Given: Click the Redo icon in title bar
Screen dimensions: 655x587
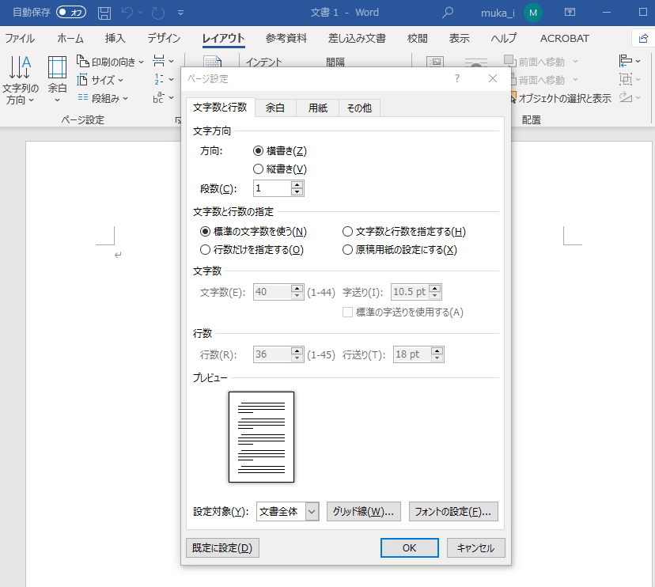Looking at the screenshot, I should pos(158,13).
